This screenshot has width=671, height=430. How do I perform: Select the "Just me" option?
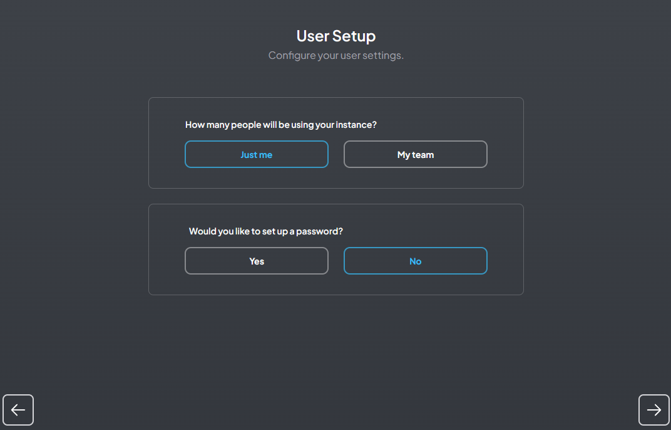point(257,154)
